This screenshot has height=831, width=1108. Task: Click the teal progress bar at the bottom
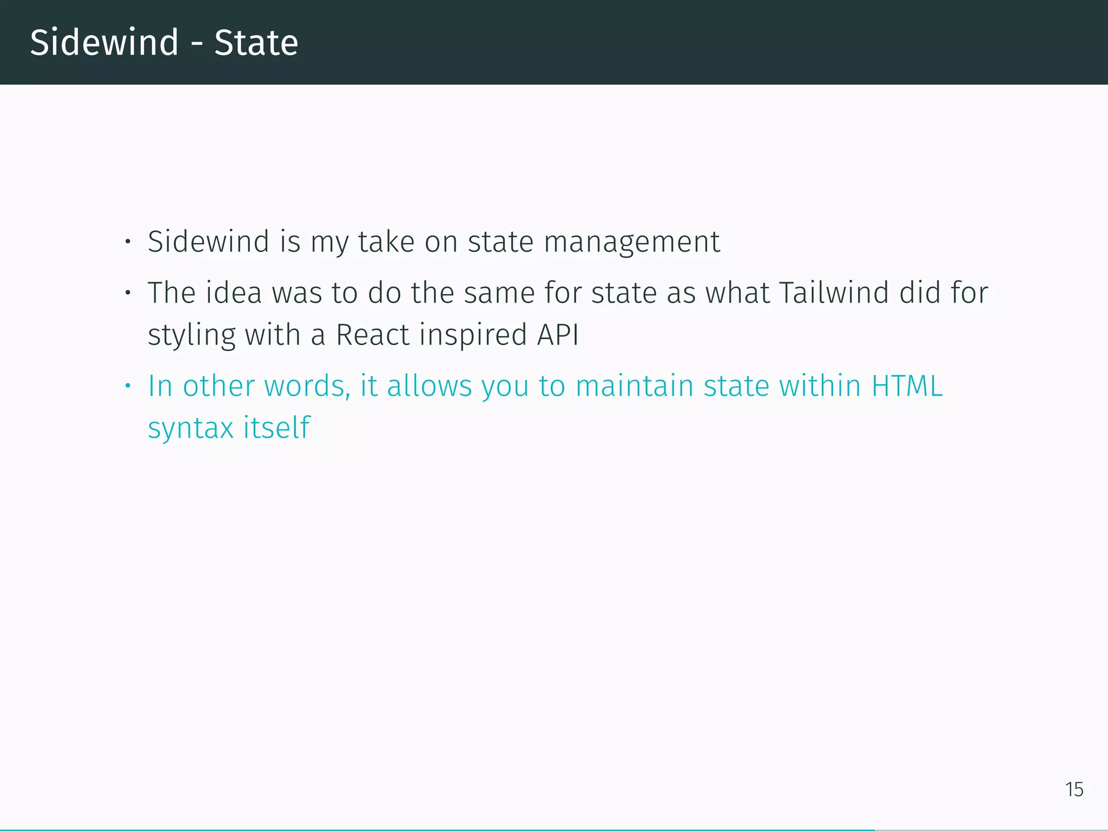433,829
